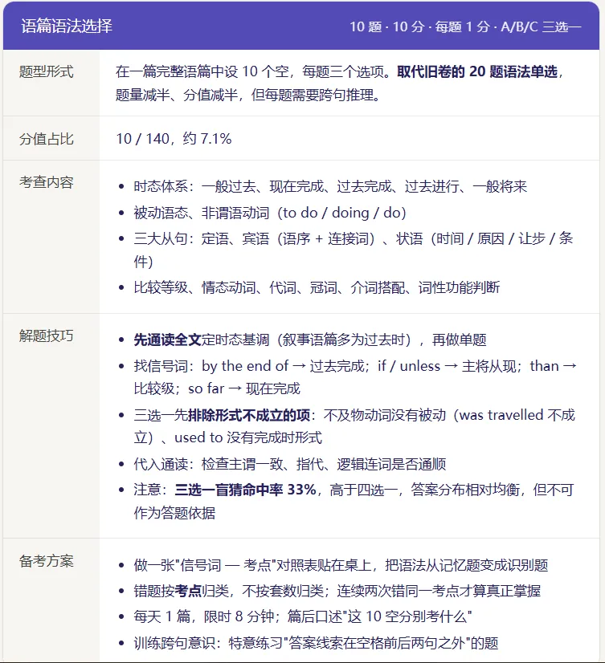Viewport: 605px width, 663px height.
Task: Click the row label 题型形式
Action: tap(46, 71)
